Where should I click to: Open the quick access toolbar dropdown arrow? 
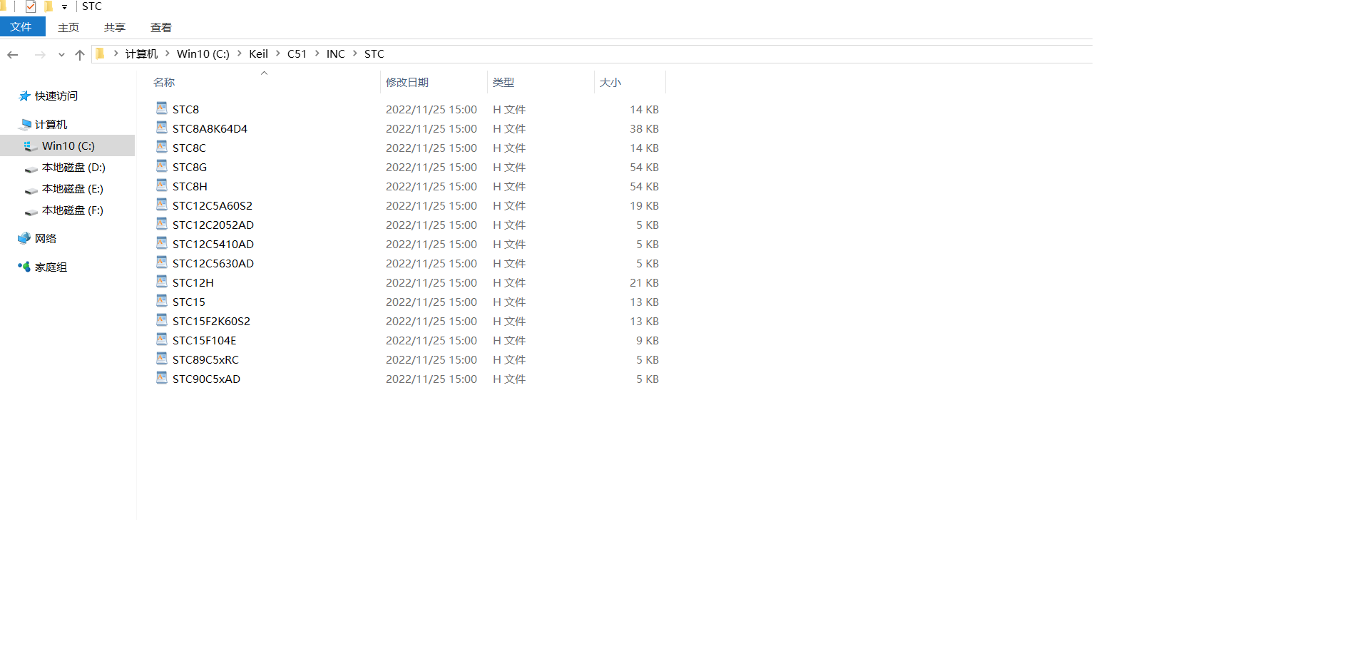(64, 7)
